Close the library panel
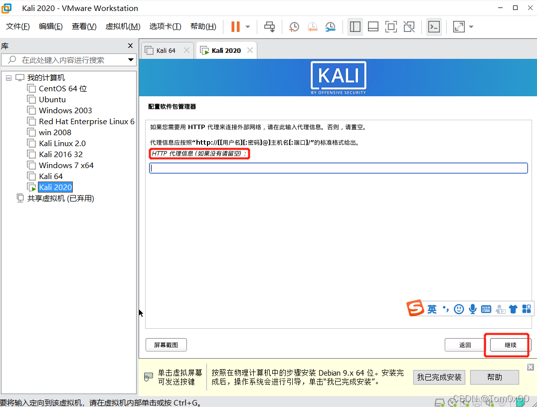The image size is (537, 407). click(130, 45)
